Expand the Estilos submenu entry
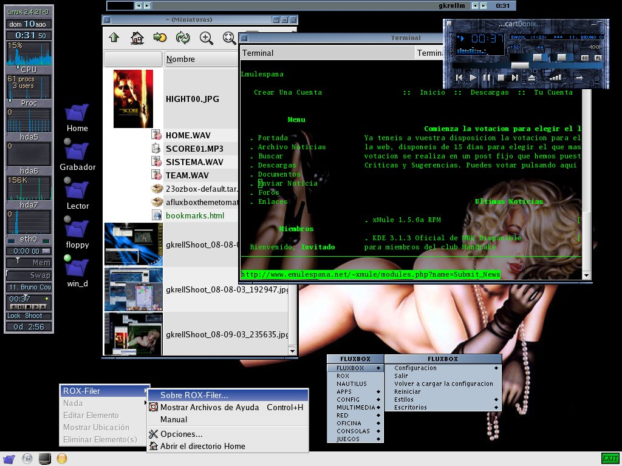 click(x=443, y=399)
